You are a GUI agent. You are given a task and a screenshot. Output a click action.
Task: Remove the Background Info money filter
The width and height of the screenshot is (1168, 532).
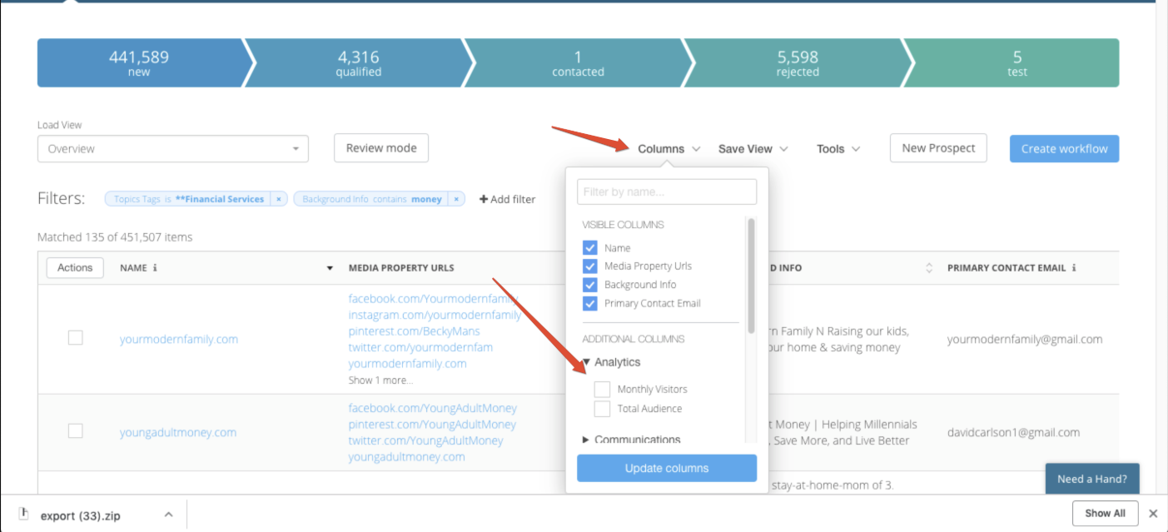[456, 199]
